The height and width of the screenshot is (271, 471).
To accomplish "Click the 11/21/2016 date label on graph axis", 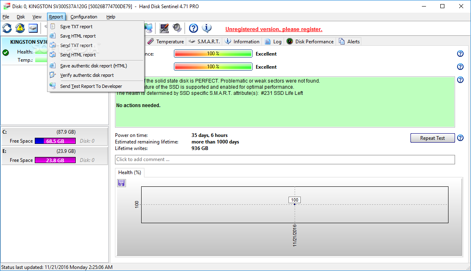I will coord(295,235).
